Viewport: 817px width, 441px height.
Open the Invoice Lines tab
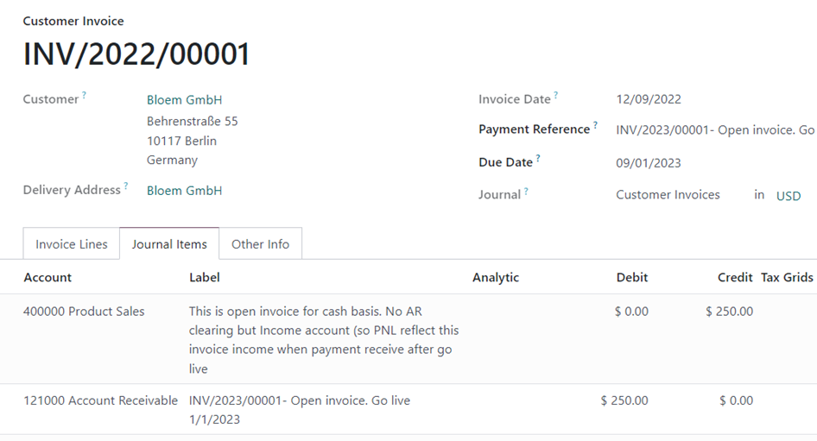coord(72,243)
